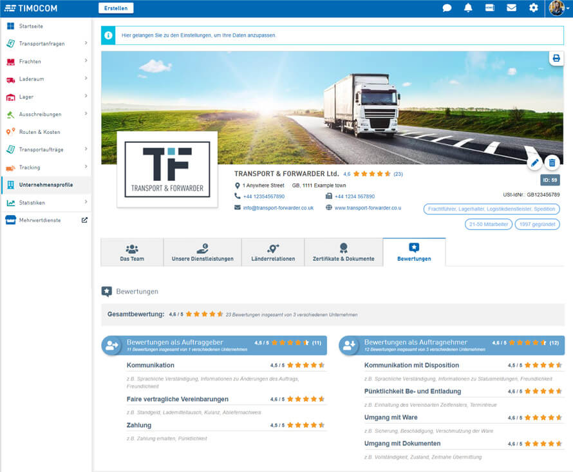Open the notifications bell

click(468, 8)
